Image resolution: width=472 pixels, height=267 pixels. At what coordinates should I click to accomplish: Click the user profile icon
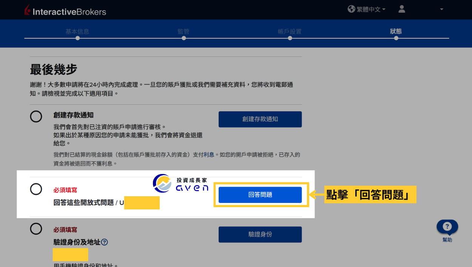click(402, 9)
